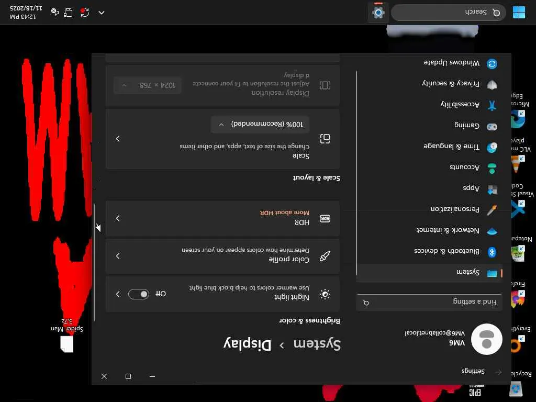The image size is (536, 402).
Task: Expand the Night light row chevron
Action: coord(118,294)
